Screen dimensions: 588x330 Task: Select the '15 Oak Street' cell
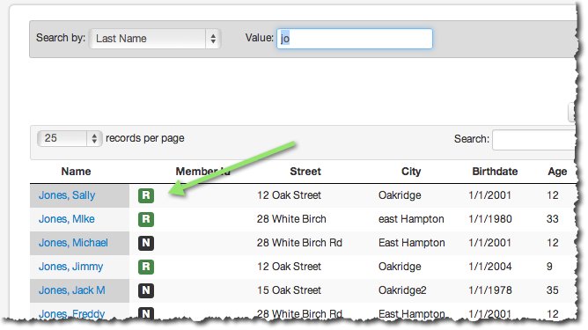(289, 290)
